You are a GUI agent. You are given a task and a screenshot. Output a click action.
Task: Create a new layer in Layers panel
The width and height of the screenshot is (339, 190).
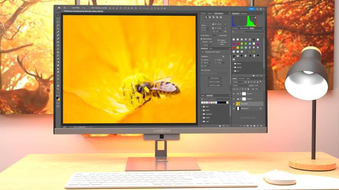[x=258, y=126]
